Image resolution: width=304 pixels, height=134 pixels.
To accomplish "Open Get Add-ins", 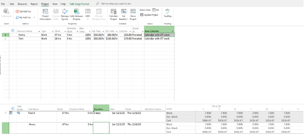I will click(23, 12).
